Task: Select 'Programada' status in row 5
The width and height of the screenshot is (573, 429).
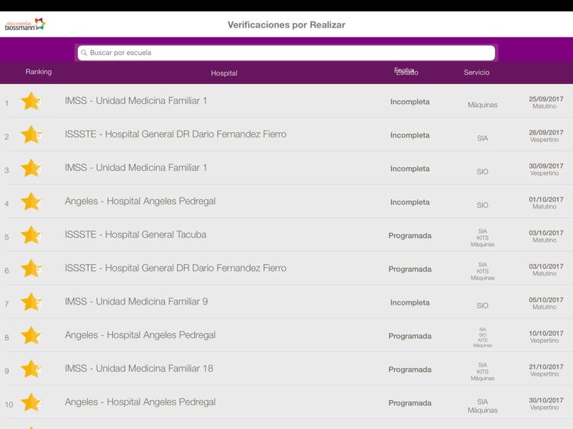Action: 410,236
